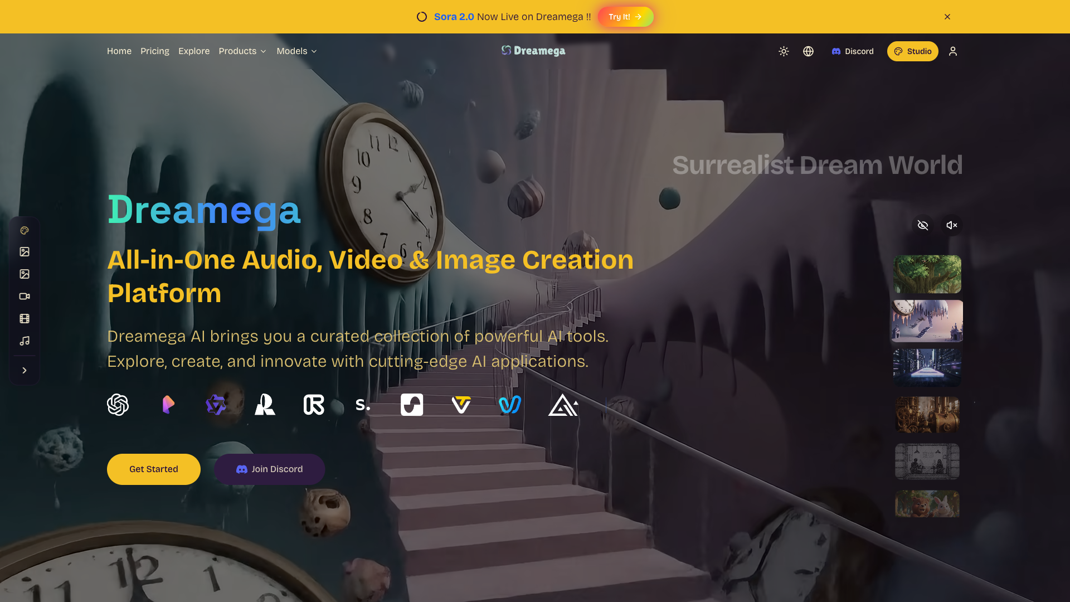This screenshot has height=602, width=1070.
Task: Click the Get Started button
Action: (x=154, y=469)
